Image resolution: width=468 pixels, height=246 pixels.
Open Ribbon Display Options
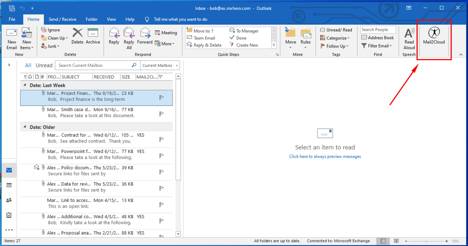[409, 8]
